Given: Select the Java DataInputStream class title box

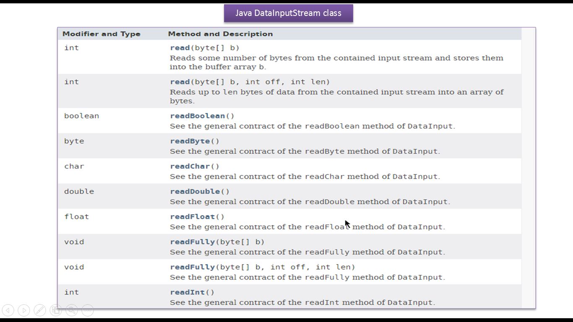Looking at the screenshot, I should [x=288, y=13].
